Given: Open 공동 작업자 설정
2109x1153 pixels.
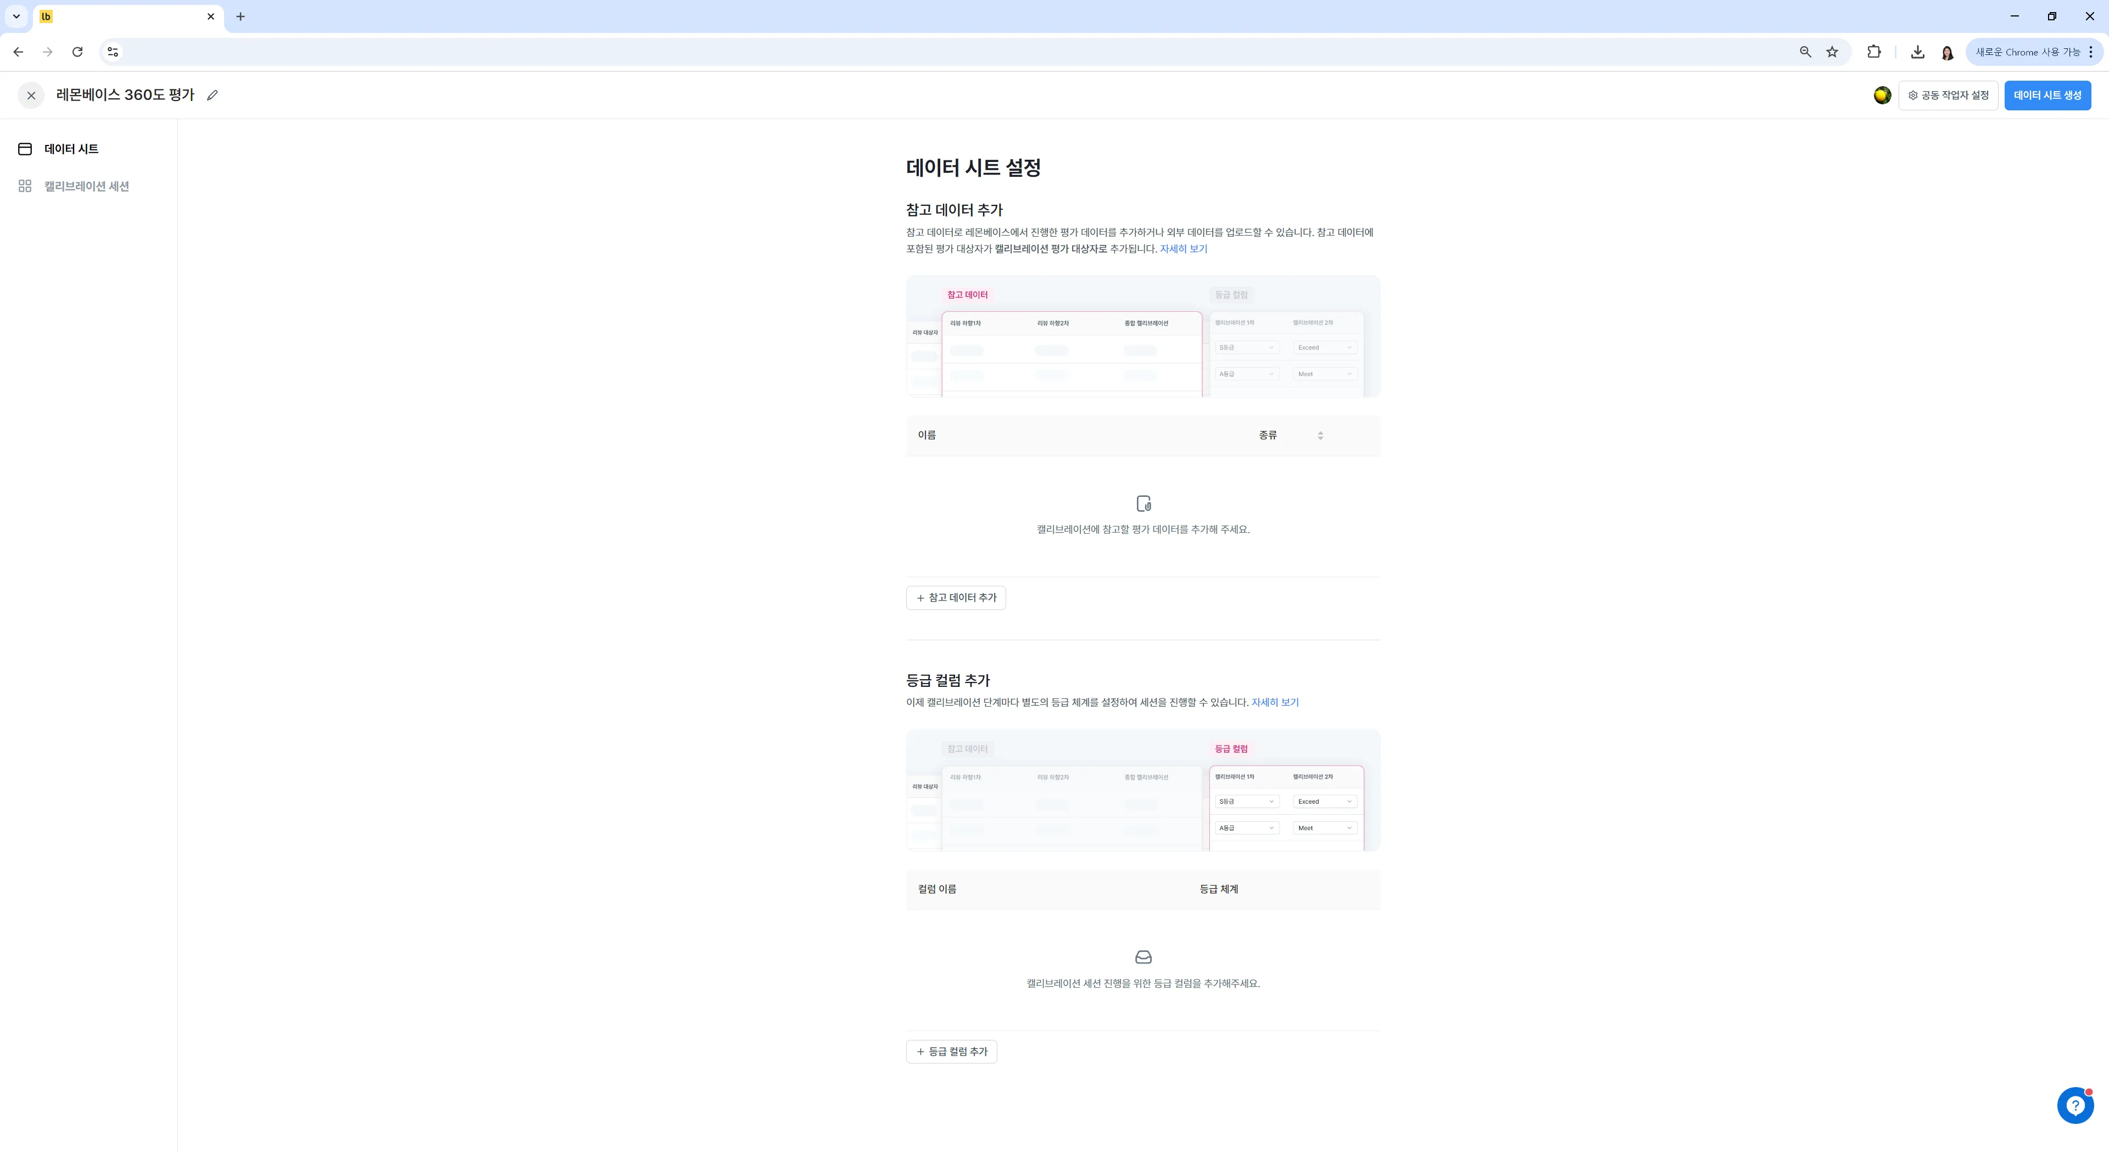Looking at the screenshot, I should pyautogui.click(x=1948, y=96).
